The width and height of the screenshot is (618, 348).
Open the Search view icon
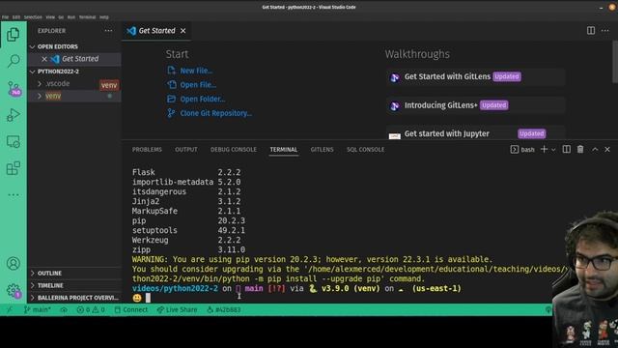13,61
